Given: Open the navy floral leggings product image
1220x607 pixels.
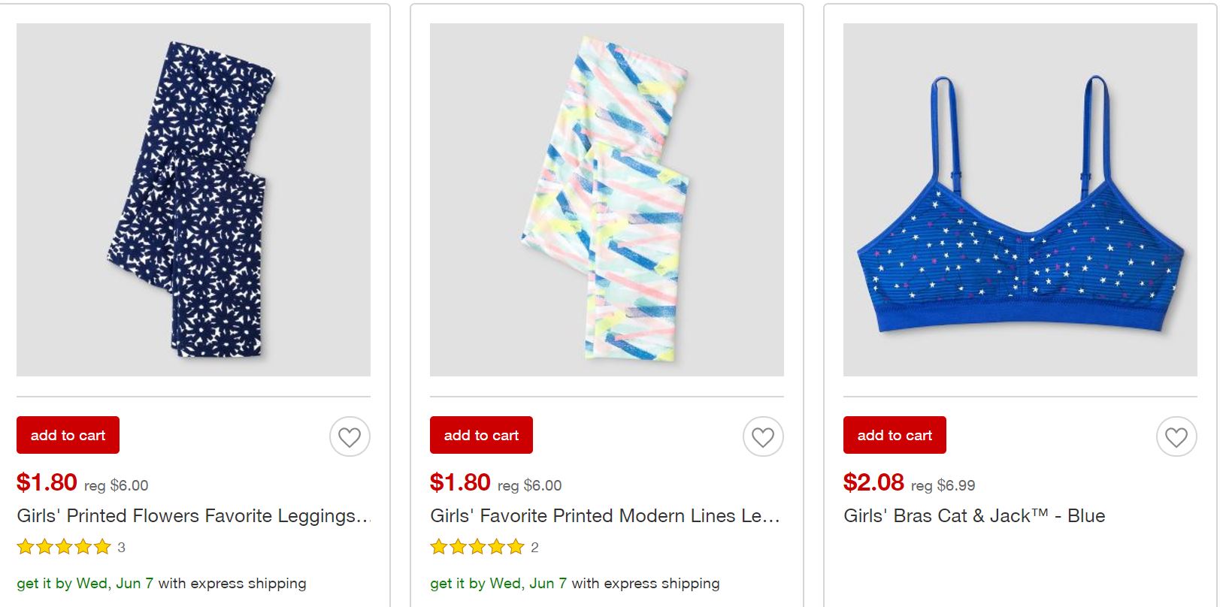Looking at the screenshot, I should click(193, 199).
